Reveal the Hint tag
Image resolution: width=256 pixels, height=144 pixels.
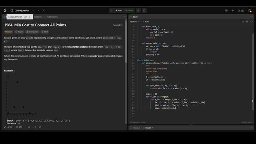click(45, 32)
